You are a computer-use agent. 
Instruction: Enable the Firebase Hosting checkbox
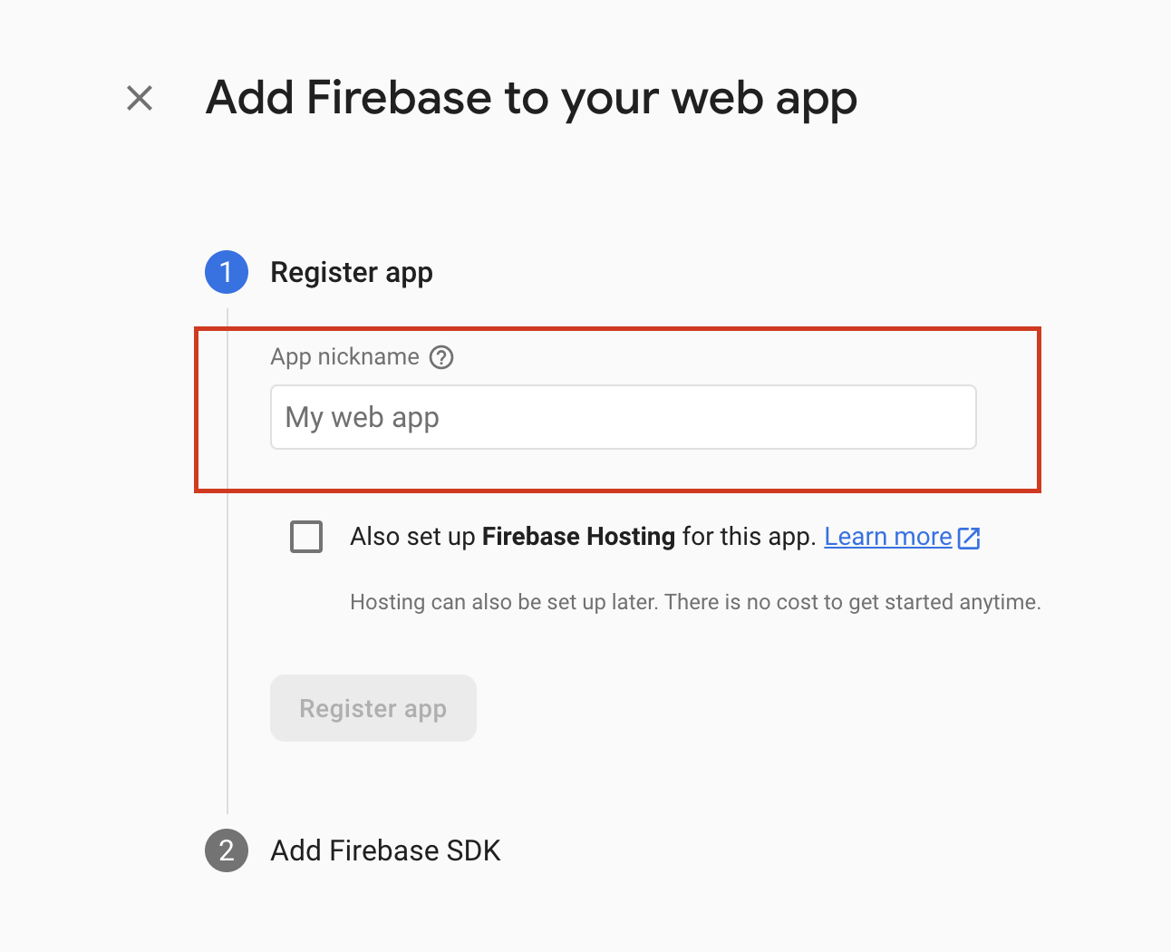(306, 537)
